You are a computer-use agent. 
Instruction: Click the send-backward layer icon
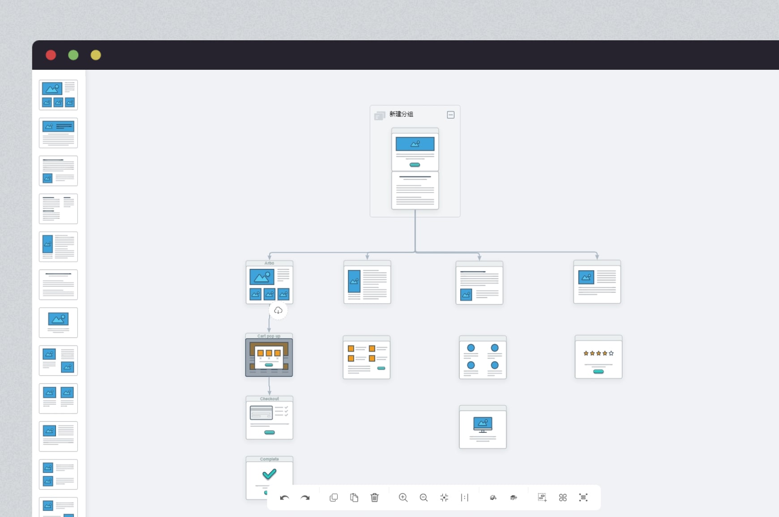514,498
